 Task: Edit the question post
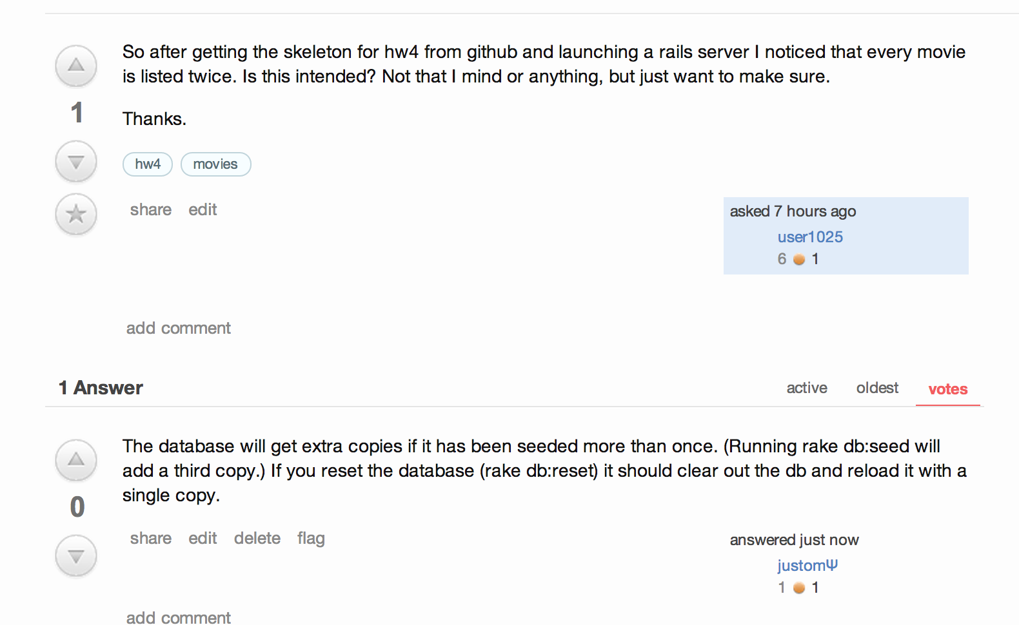tap(203, 210)
